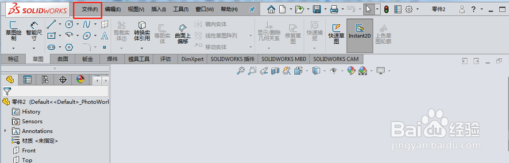Click the Section View icon
The image size is (509, 163).
[275, 71]
